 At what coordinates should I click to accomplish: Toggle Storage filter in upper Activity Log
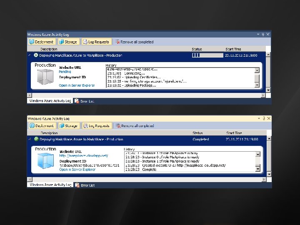68,42
